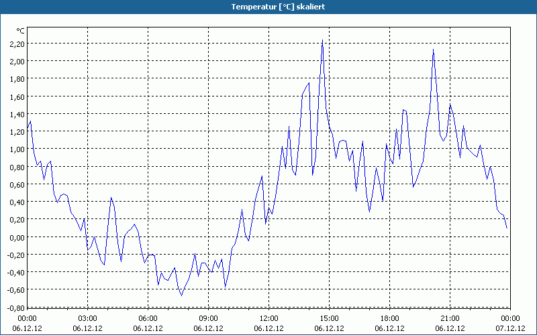The height and width of the screenshot is (335, 537).
Task: Select the 18:00 x-axis time label
Action: (x=390, y=319)
